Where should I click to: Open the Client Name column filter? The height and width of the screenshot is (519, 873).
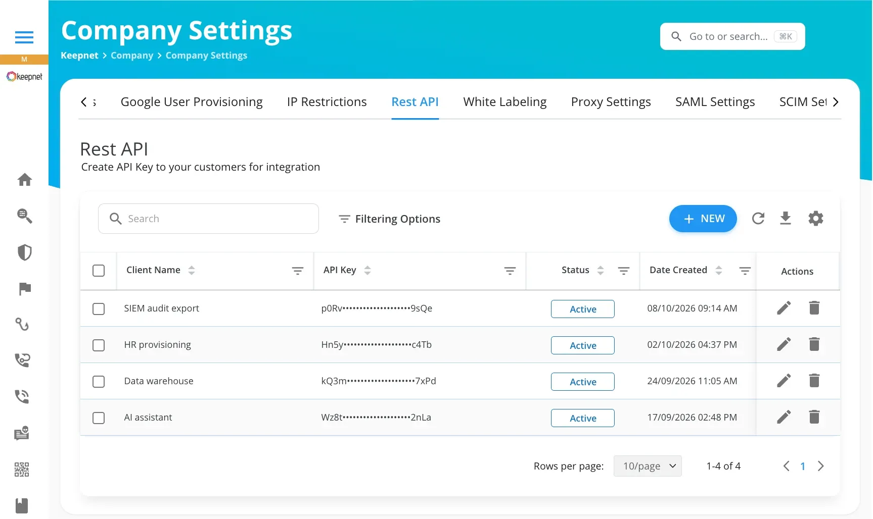tap(298, 271)
